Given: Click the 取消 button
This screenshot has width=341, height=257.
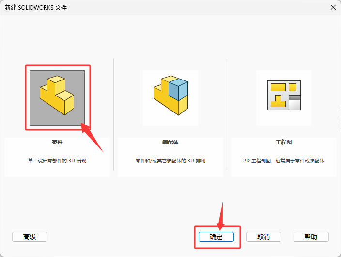Looking at the screenshot, I should pyautogui.click(x=263, y=237).
